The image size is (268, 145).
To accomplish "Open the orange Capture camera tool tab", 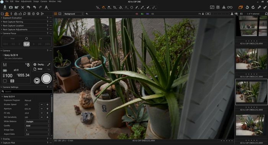I will coord(7,14).
